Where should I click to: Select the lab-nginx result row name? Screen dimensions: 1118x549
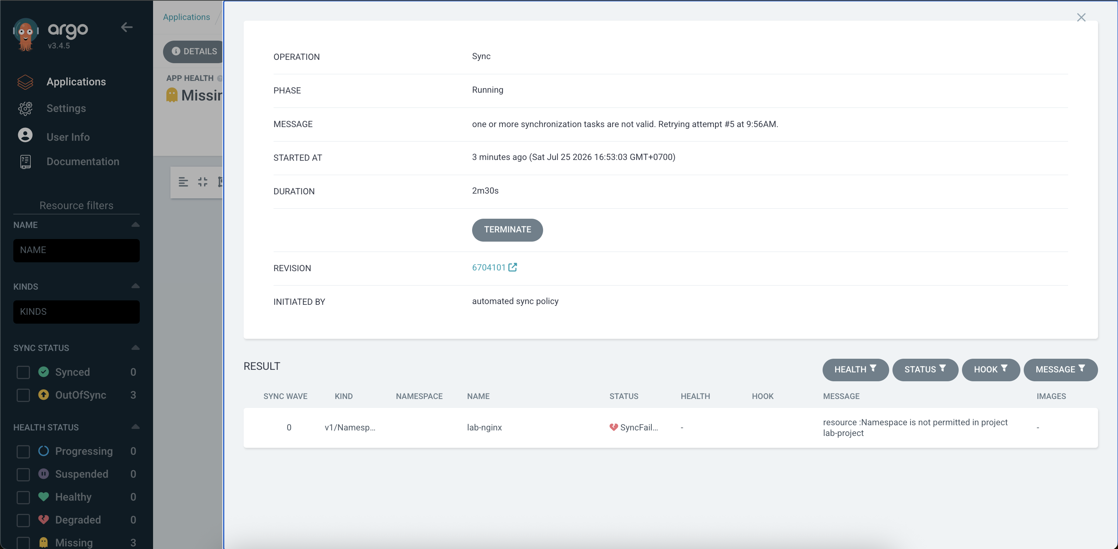coord(484,427)
